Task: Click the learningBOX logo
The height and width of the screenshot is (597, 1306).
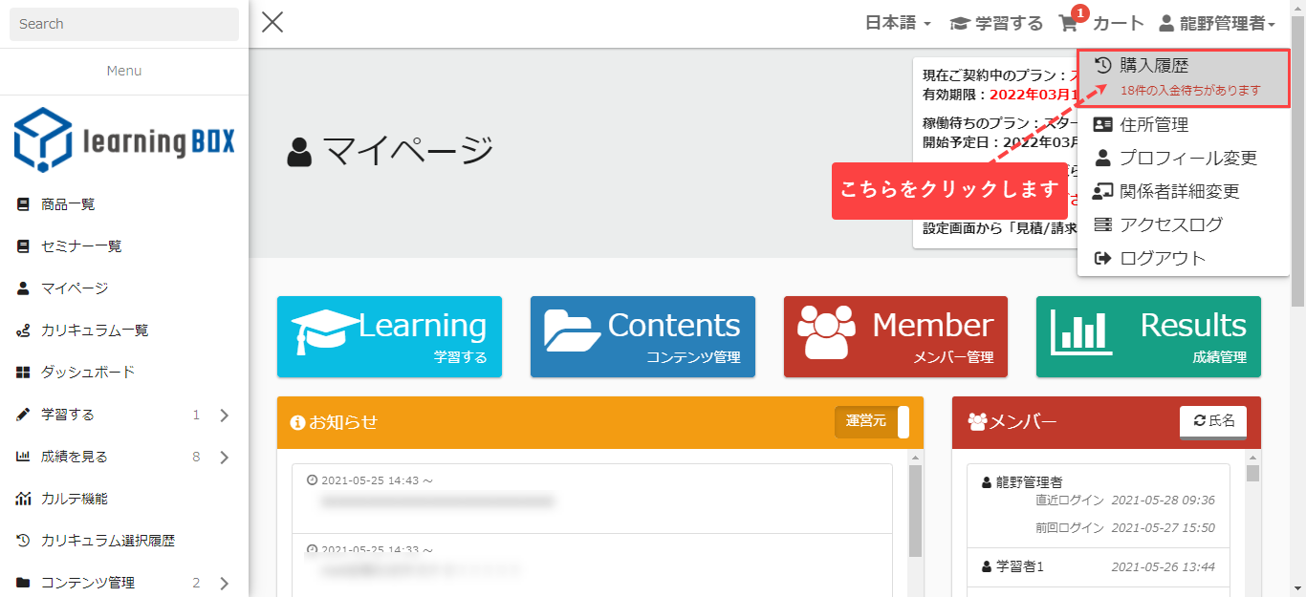Action: pyautogui.click(x=124, y=140)
